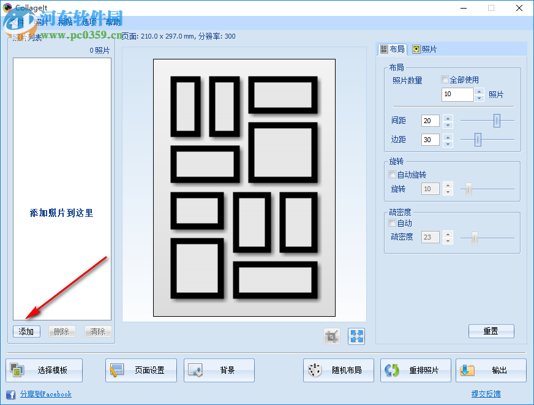Viewport: 534px width, 405px height.
Task: Click the 旋转 value up arrow
Action: coord(447,185)
